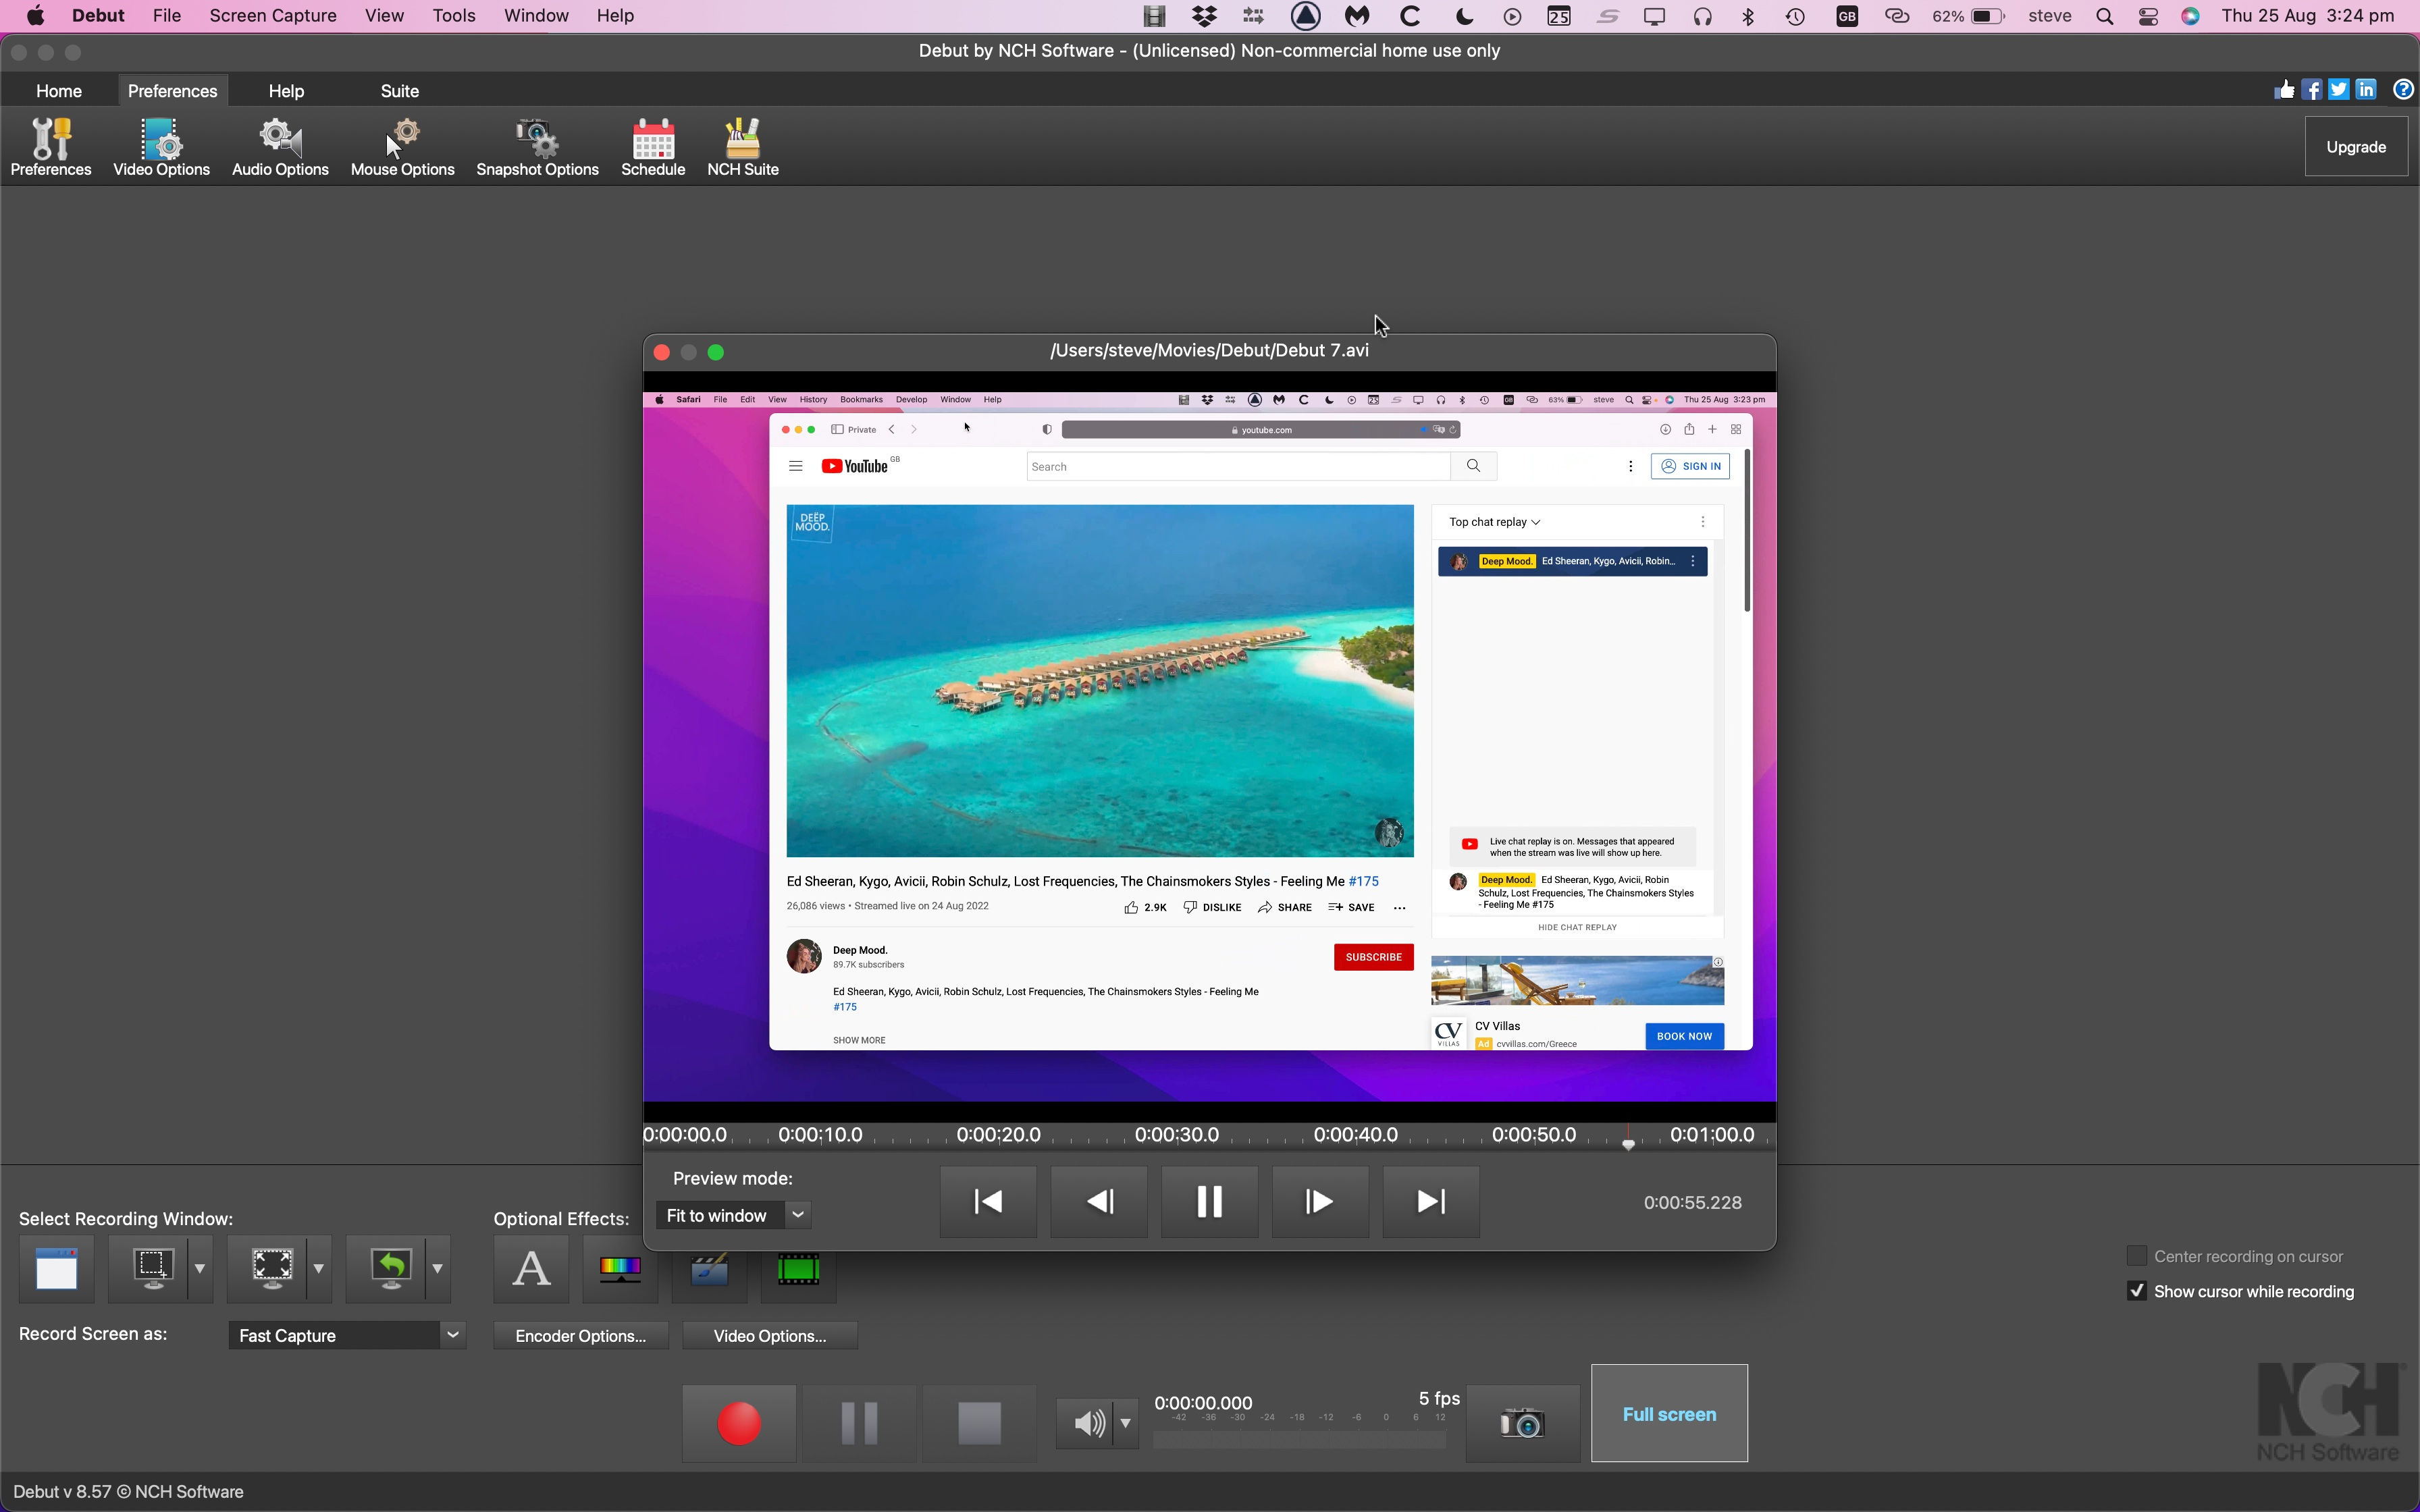Click the pause playback control button
The width and height of the screenshot is (2420, 1512).
pyautogui.click(x=1209, y=1200)
